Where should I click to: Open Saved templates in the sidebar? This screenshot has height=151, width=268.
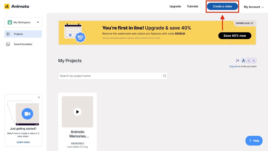[23, 44]
